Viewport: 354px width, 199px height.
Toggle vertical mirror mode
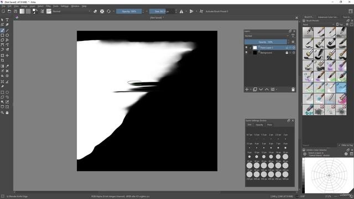click(x=191, y=11)
